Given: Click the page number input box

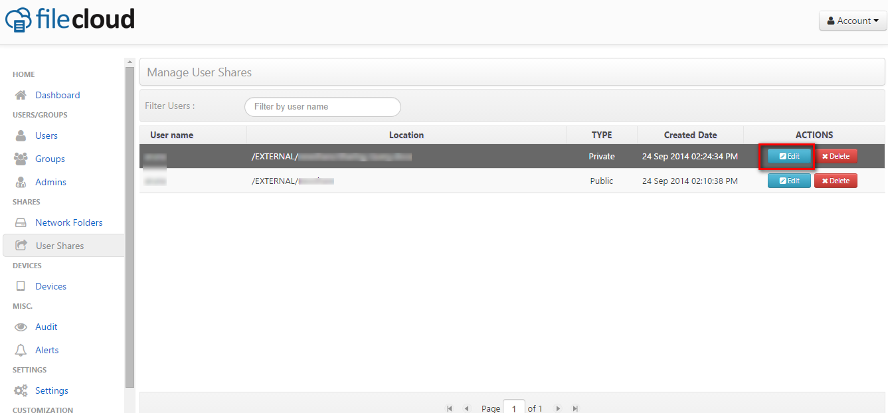Looking at the screenshot, I should pos(514,408).
